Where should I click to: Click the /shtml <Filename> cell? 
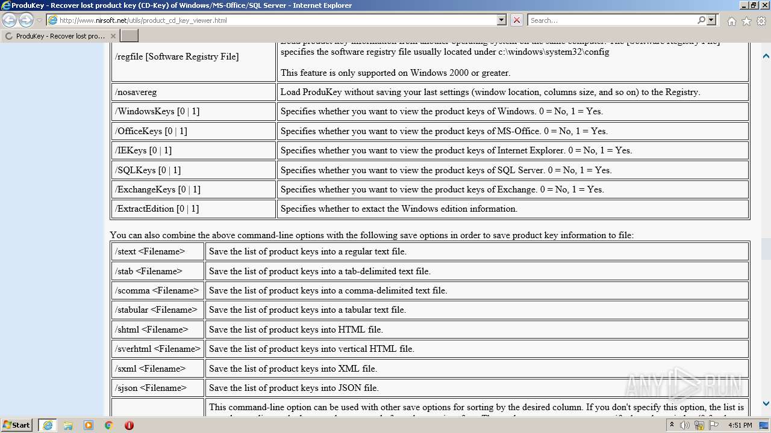click(158, 329)
